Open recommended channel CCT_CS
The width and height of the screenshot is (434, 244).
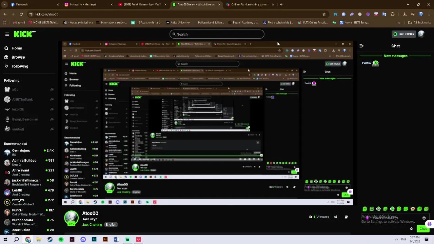click(28, 202)
